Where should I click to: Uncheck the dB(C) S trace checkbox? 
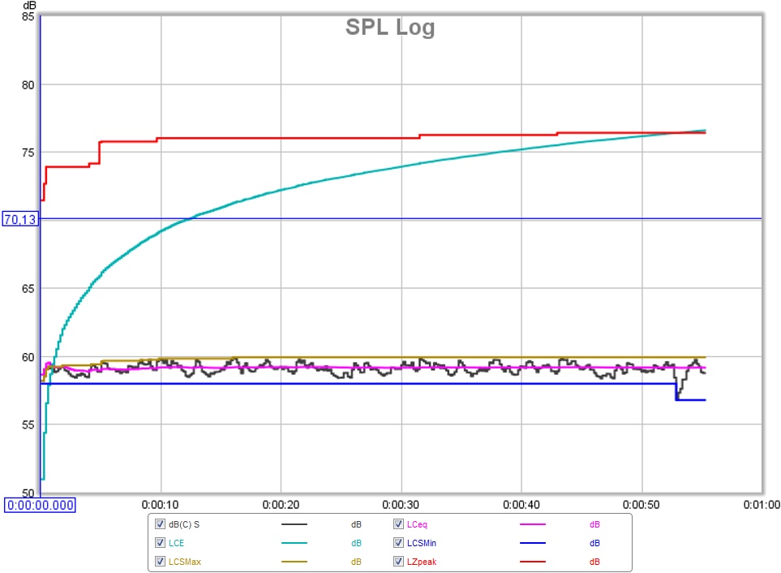coord(160,524)
